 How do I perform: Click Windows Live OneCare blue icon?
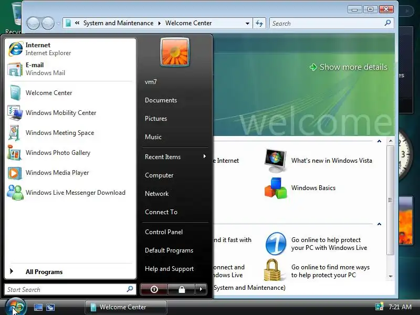[x=276, y=244]
